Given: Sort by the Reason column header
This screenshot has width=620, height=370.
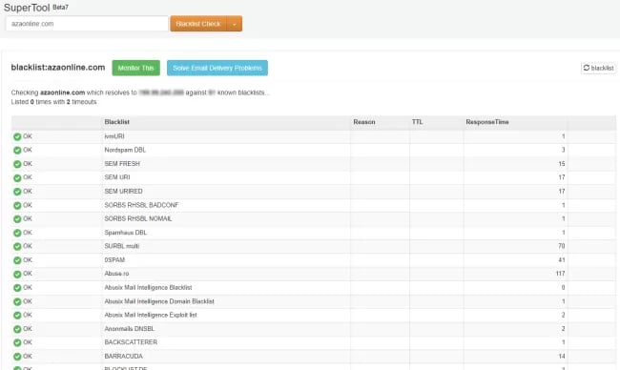Looking at the screenshot, I should [x=364, y=122].
